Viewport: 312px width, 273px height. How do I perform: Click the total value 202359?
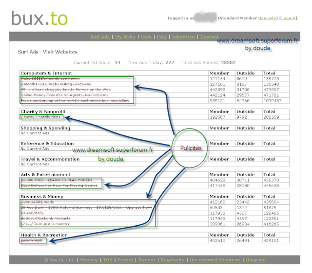pyautogui.click(x=271, y=117)
